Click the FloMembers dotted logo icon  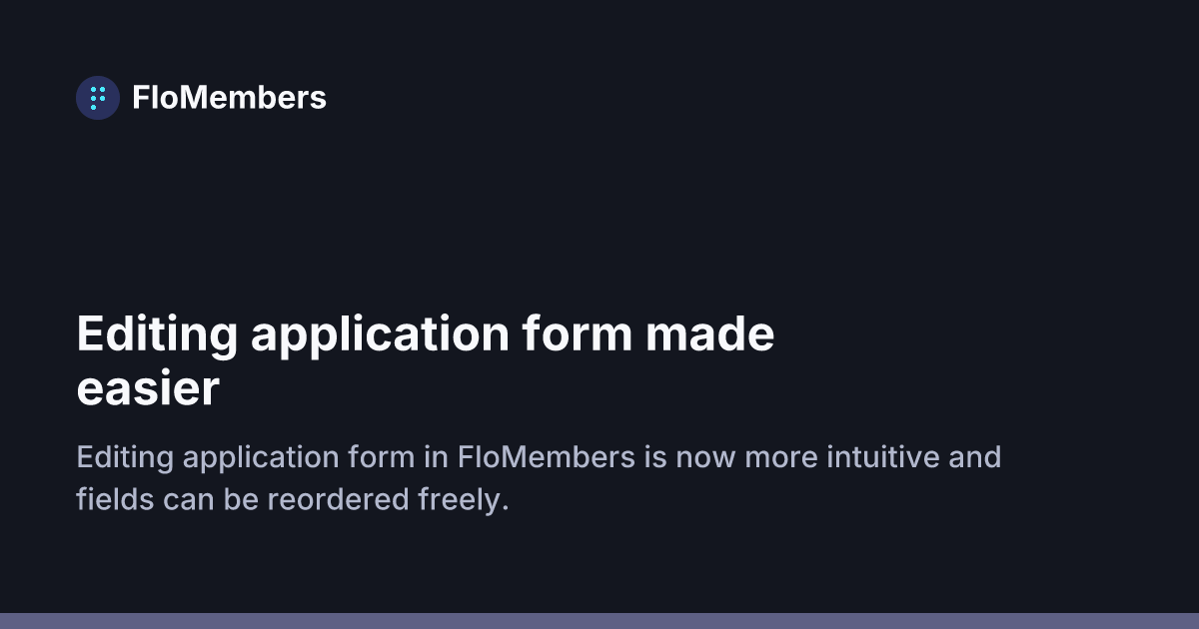(98, 98)
